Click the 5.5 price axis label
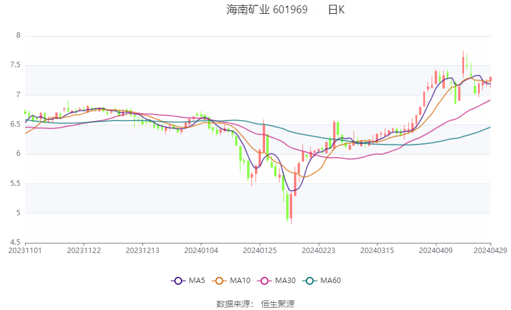The width and height of the screenshot is (511, 310). [15, 183]
